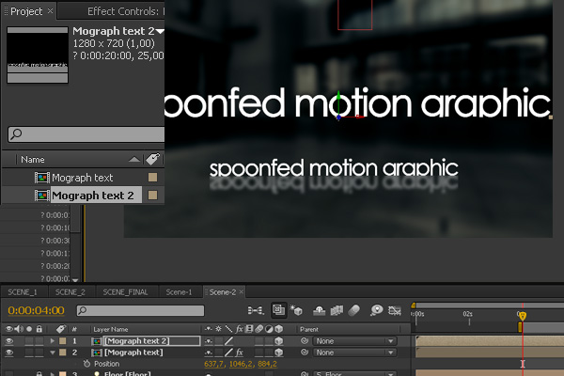The width and height of the screenshot is (564, 376).
Task: Click the last timeline toolbar icon right of Brainstorm
Action: (395, 310)
